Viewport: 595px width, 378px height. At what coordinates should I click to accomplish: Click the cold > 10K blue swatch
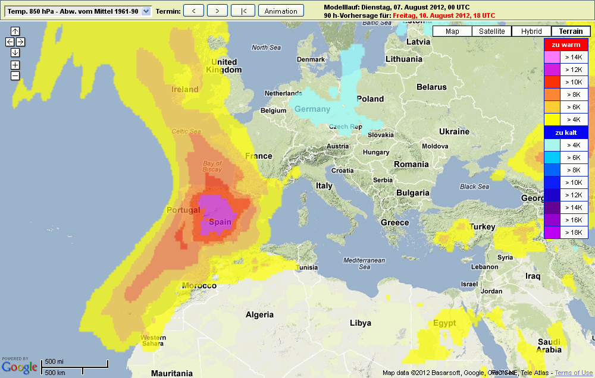(552, 182)
